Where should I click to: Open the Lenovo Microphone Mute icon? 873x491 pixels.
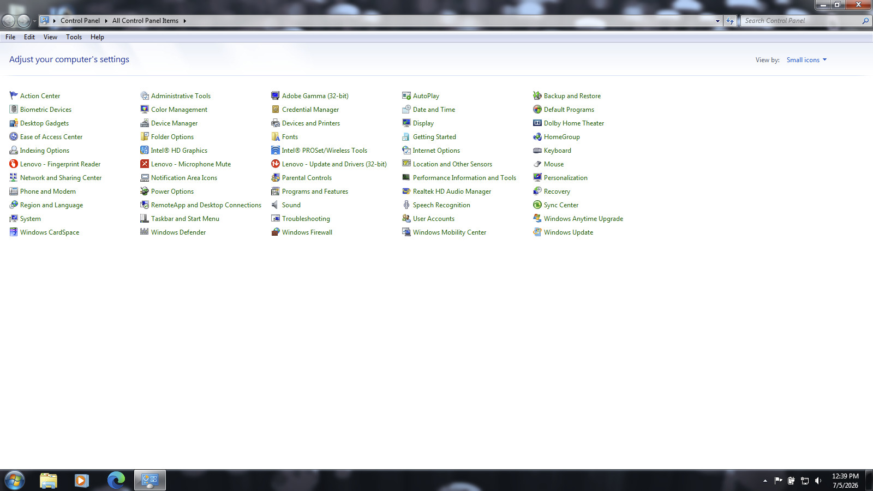coord(145,164)
